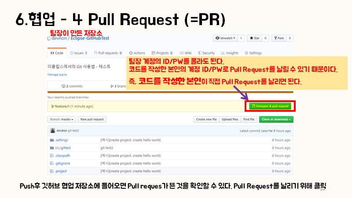Click the Eclipse-GitHubTest repository name link
Viewport: 352px width, 198px height.
point(90,38)
